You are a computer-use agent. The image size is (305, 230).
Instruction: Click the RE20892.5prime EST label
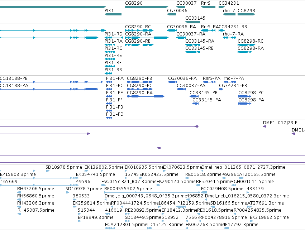[143, 210]
